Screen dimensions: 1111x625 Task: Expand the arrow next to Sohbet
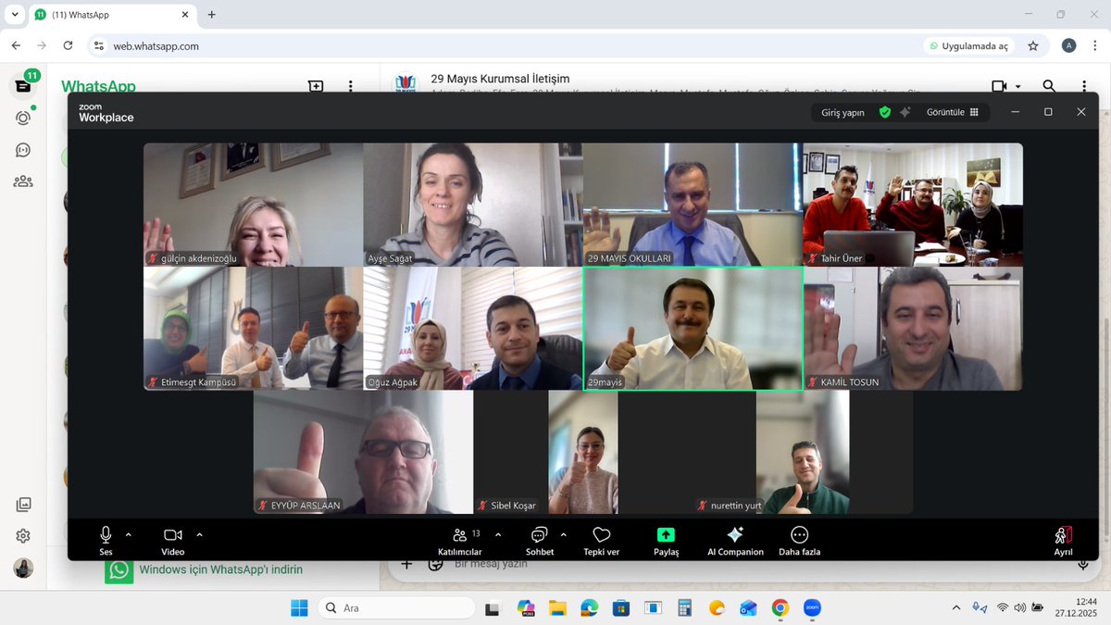click(x=563, y=534)
